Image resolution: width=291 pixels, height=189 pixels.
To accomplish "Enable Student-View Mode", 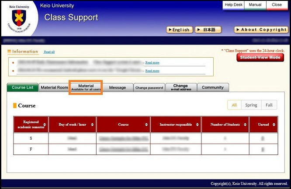I will coord(259,58).
